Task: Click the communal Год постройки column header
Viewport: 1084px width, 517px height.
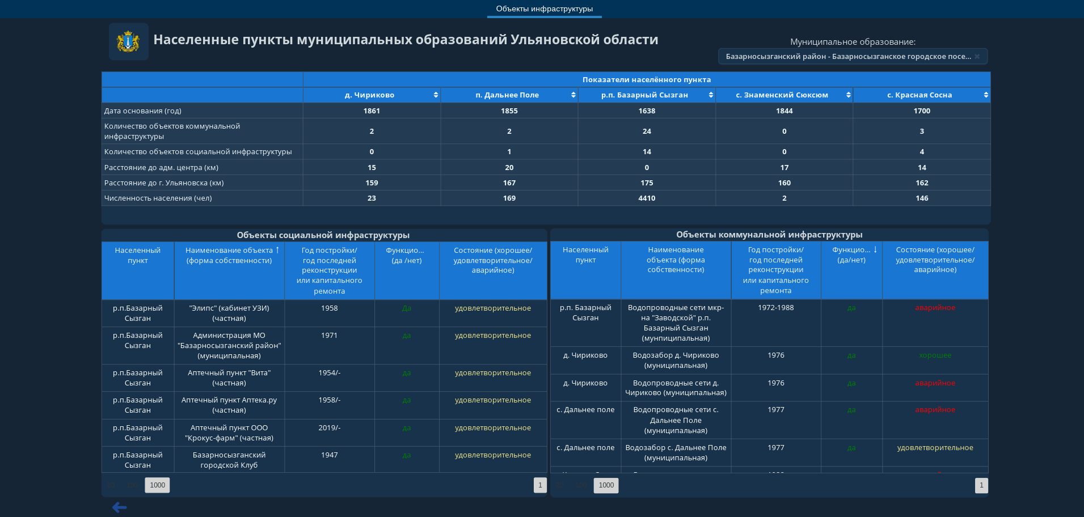Action: 776,270
